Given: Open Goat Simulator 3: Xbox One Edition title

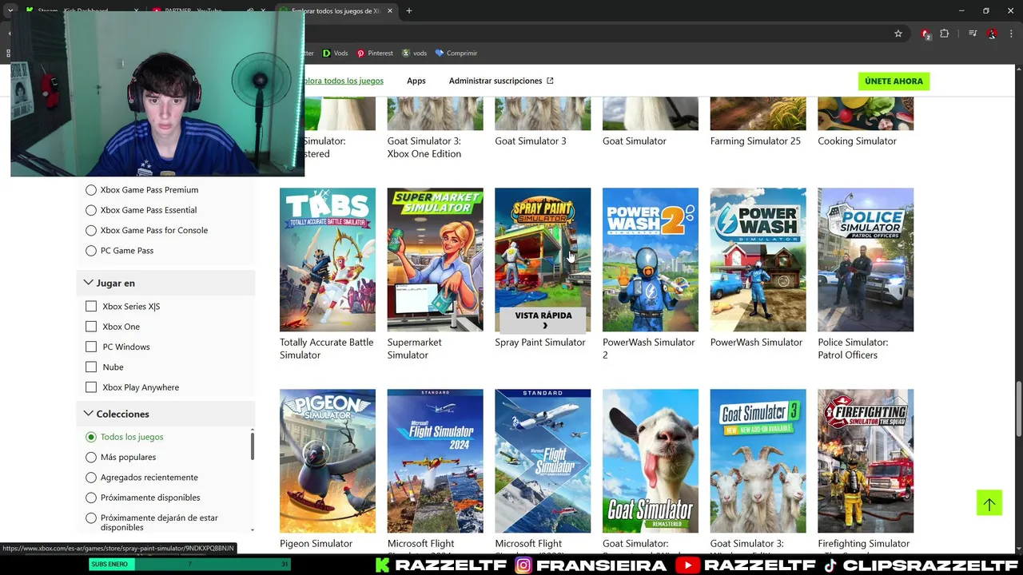Looking at the screenshot, I should pyautogui.click(x=424, y=147).
